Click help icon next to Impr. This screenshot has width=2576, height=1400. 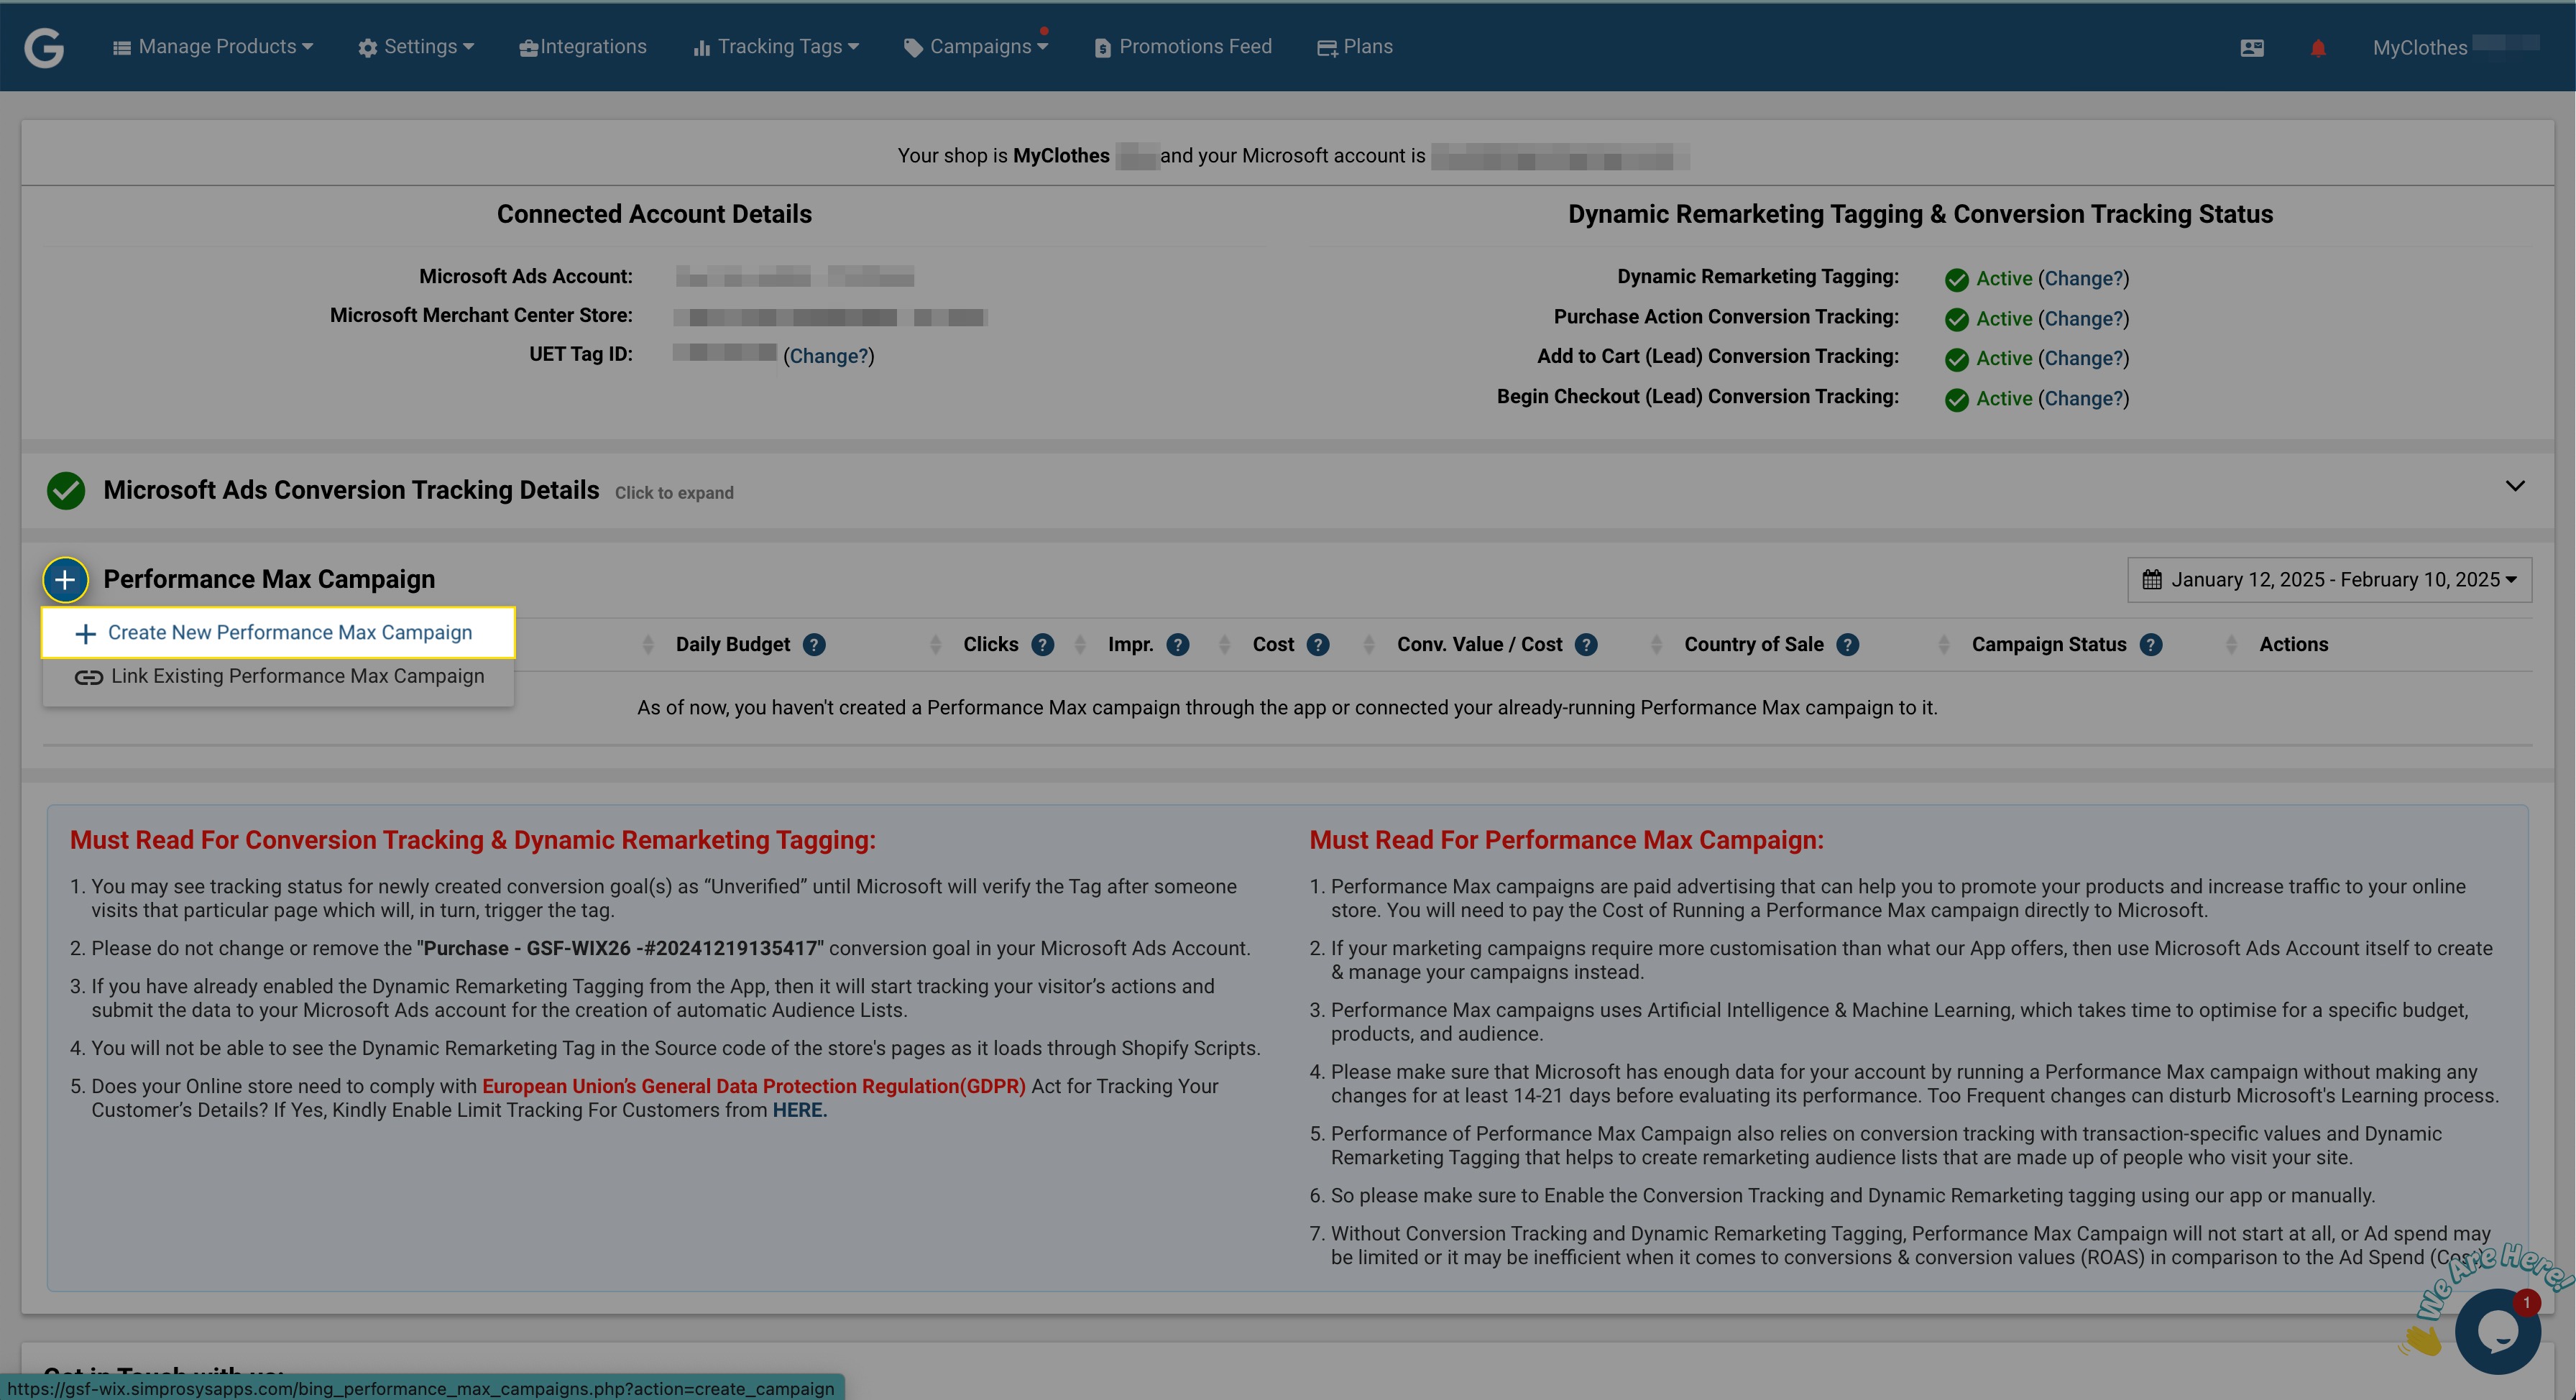(1178, 645)
